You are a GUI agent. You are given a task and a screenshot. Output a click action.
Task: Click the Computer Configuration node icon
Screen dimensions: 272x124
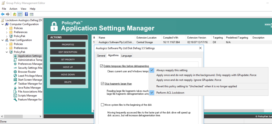7,24
